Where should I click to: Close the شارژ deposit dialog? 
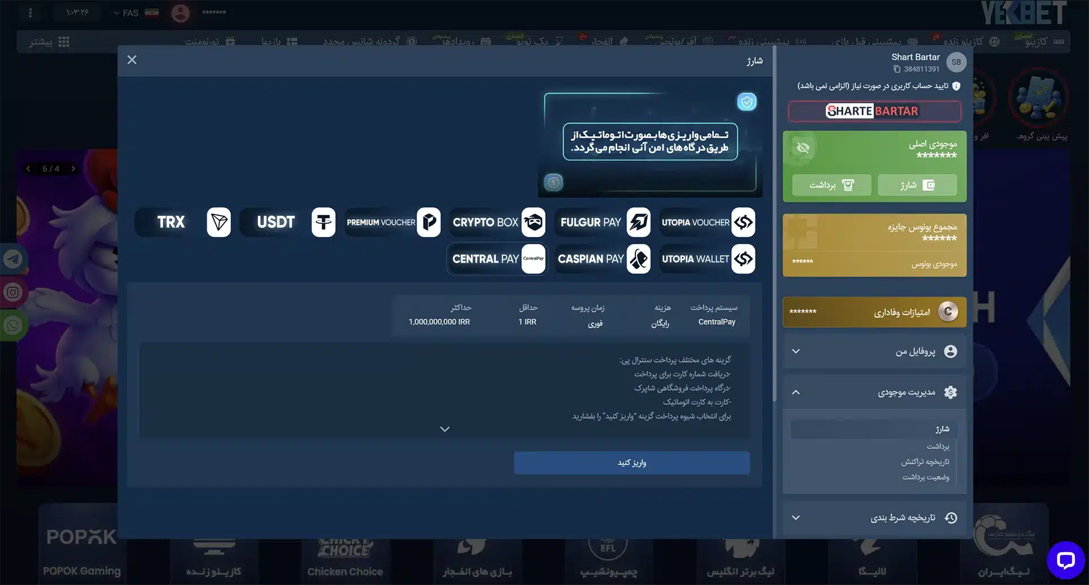coord(132,60)
